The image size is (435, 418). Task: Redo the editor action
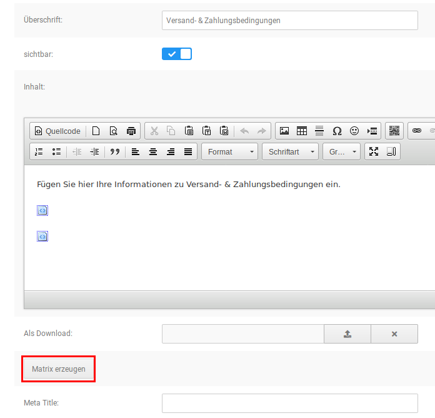(x=262, y=131)
